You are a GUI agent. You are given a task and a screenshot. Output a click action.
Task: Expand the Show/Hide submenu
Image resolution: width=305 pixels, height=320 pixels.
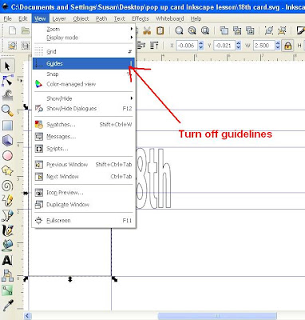tap(84, 98)
